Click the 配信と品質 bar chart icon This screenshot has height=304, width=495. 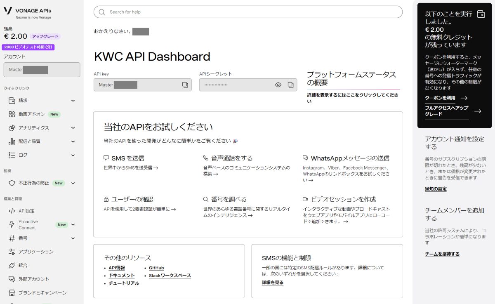tap(12, 141)
